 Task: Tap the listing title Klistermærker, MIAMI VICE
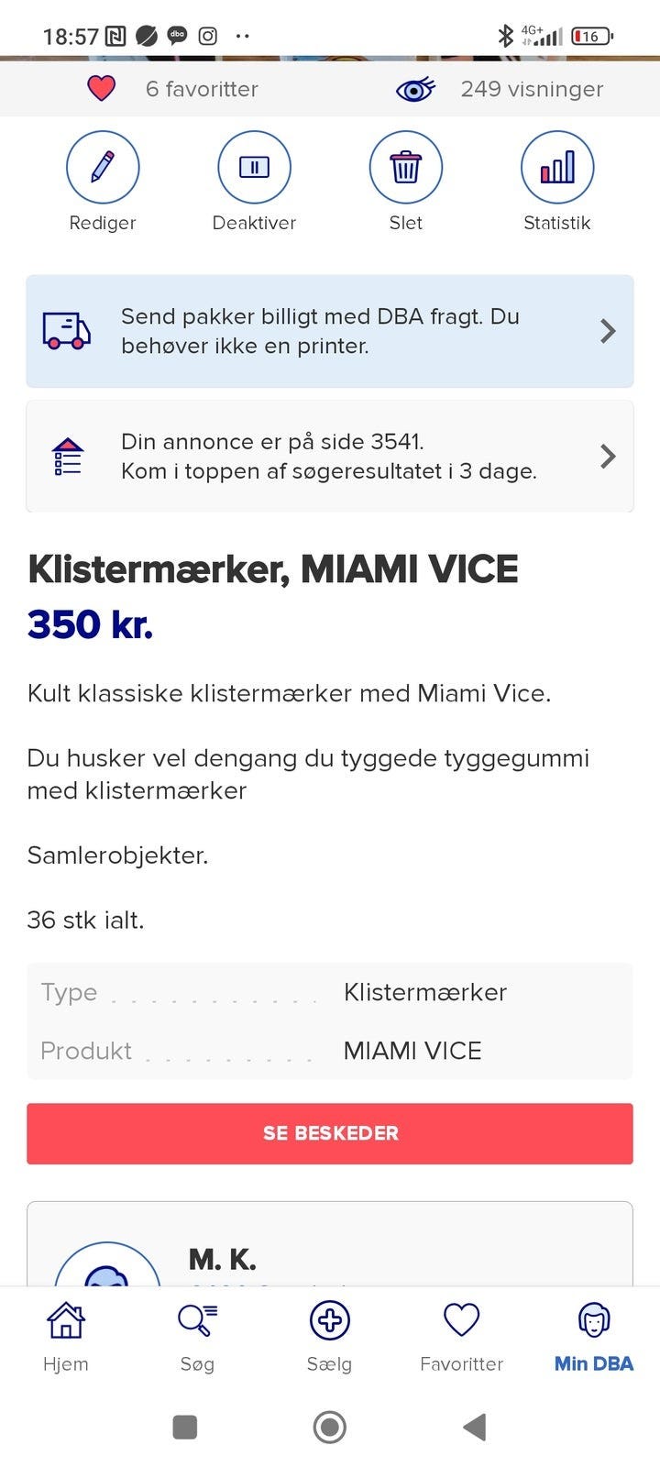[x=273, y=569]
